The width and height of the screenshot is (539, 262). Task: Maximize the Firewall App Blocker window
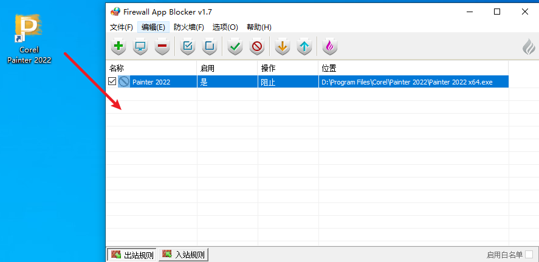point(496,12)
